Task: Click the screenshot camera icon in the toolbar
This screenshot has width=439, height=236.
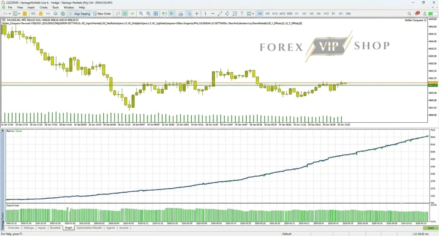Action: 180,13
